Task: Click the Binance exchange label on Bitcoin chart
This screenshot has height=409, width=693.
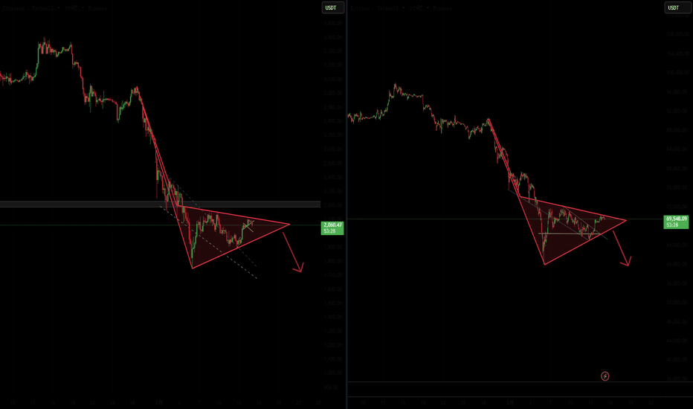Action: click(442, 8)
